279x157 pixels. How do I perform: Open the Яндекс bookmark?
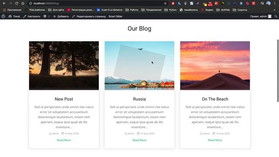[207, 10]
